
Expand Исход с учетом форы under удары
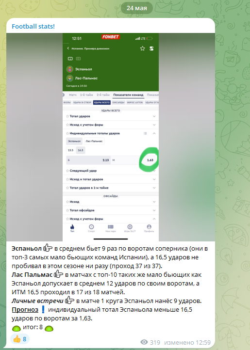point(111,125)
